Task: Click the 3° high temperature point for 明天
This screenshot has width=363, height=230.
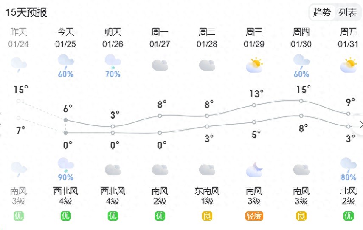Action: [x=113, y=126]
